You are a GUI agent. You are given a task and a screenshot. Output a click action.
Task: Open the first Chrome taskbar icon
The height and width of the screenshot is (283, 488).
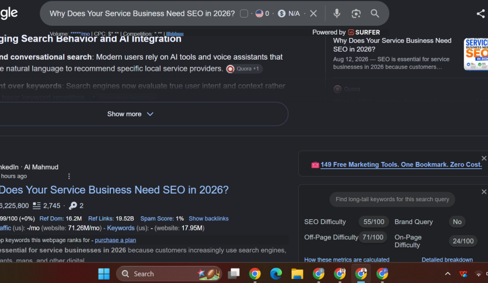click(255, 274)
